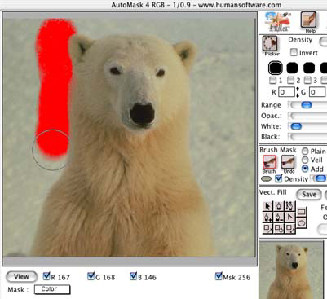The image size is (327, 299).
Task: Select the Brush mask tool
Action: coord(269,162)
